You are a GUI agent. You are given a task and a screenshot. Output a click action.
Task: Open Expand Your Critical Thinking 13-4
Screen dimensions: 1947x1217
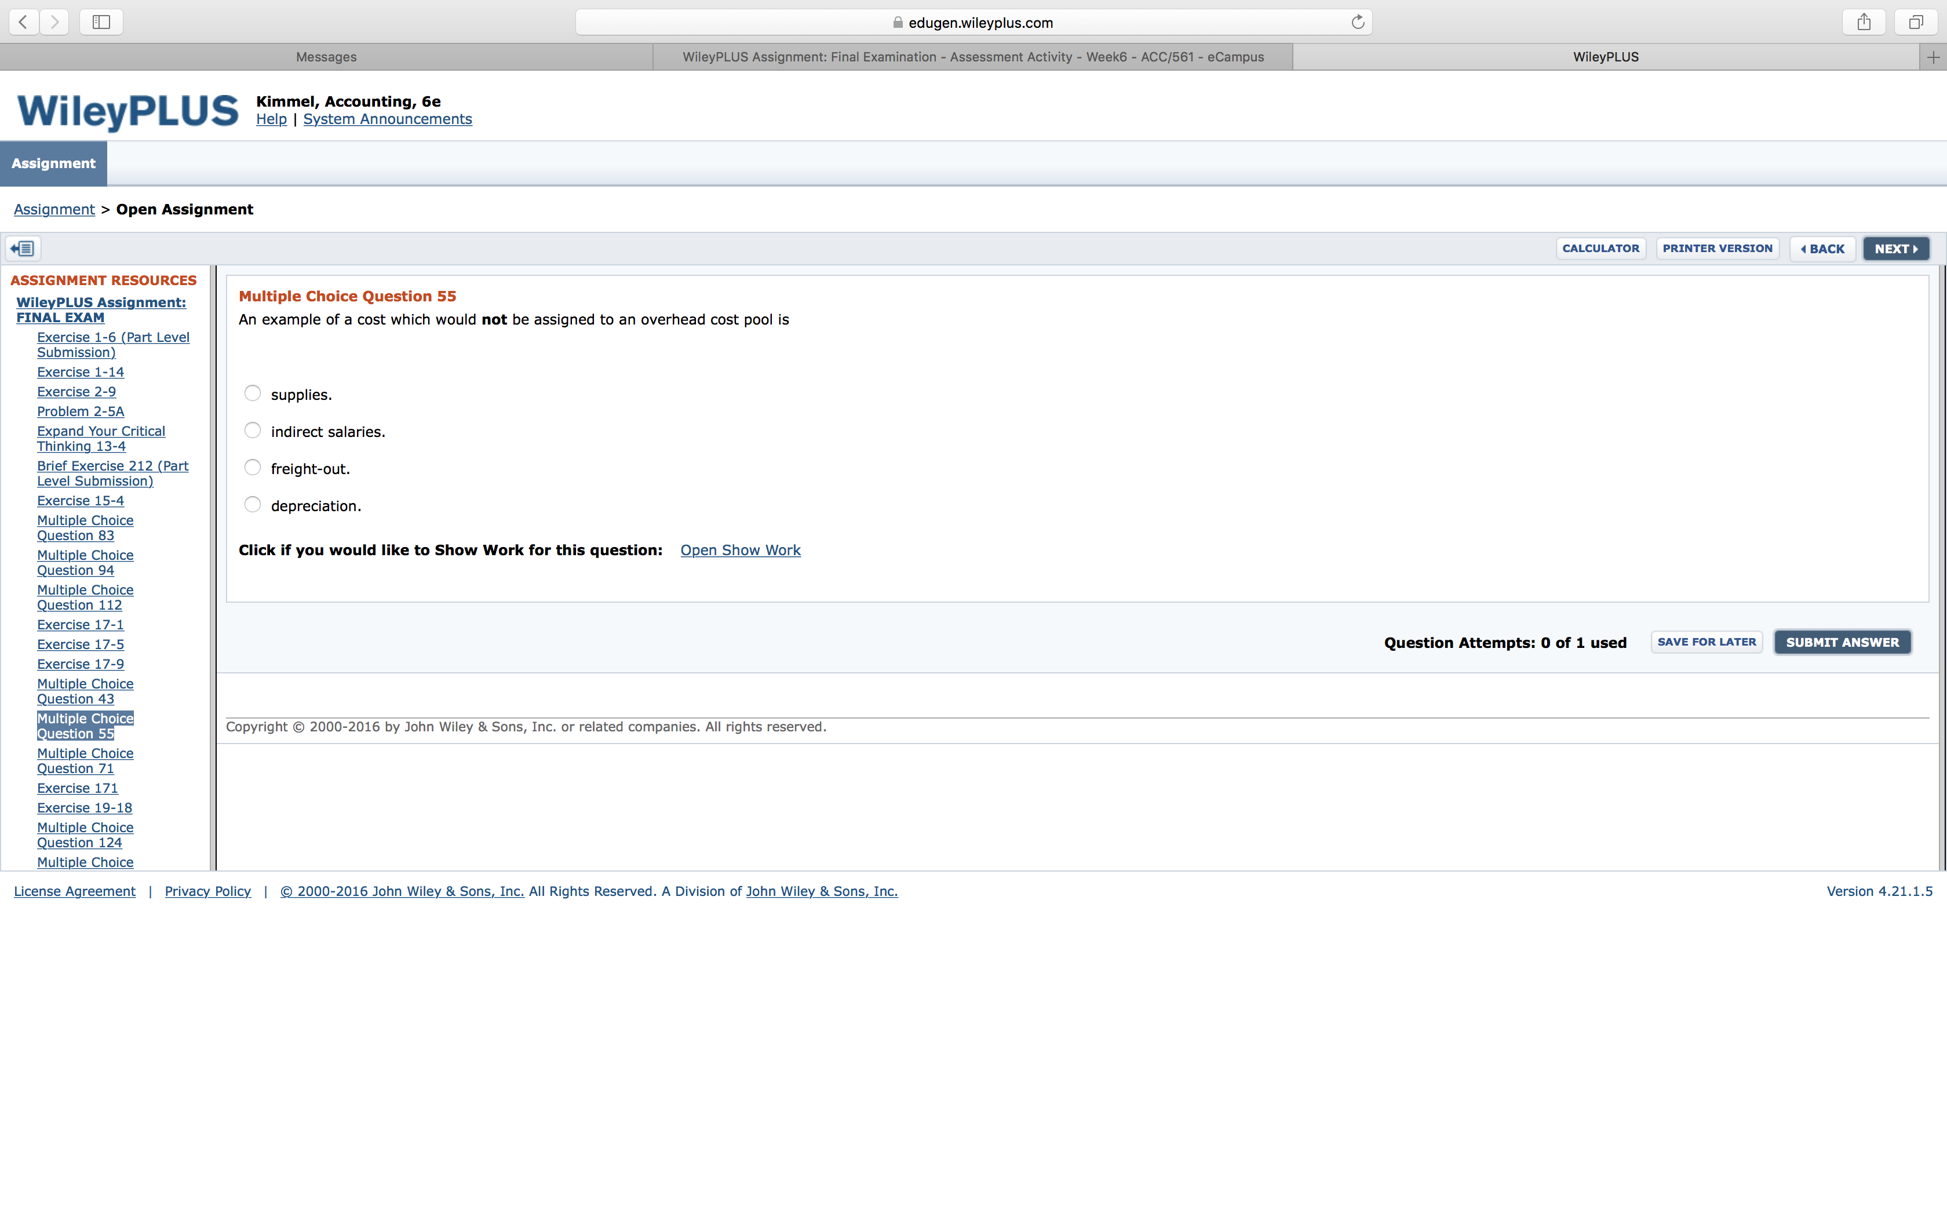pyautogui.click(x=101, y=439)
